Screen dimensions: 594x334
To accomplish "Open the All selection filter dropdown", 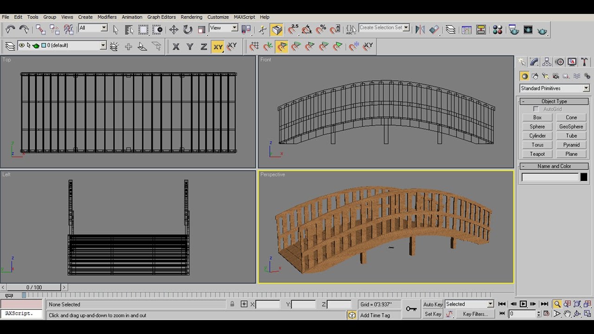I will (93, 28).
